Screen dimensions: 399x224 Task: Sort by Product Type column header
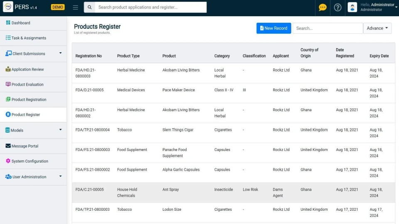[128, 56]
